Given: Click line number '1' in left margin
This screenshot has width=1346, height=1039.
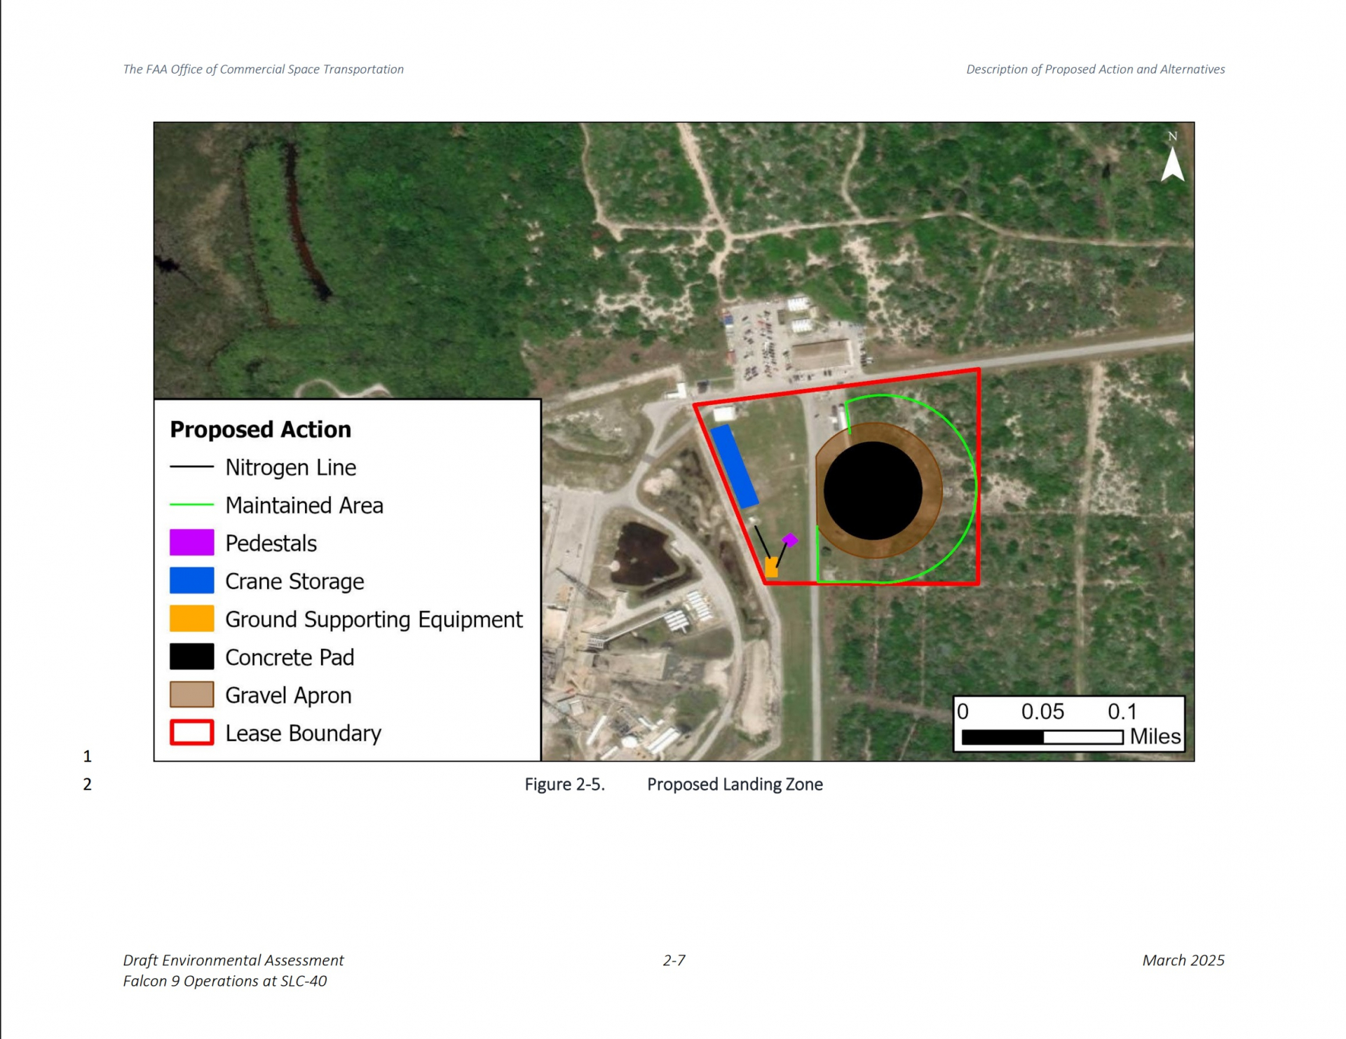Looking at the screenshot, I should coord(87,756).
